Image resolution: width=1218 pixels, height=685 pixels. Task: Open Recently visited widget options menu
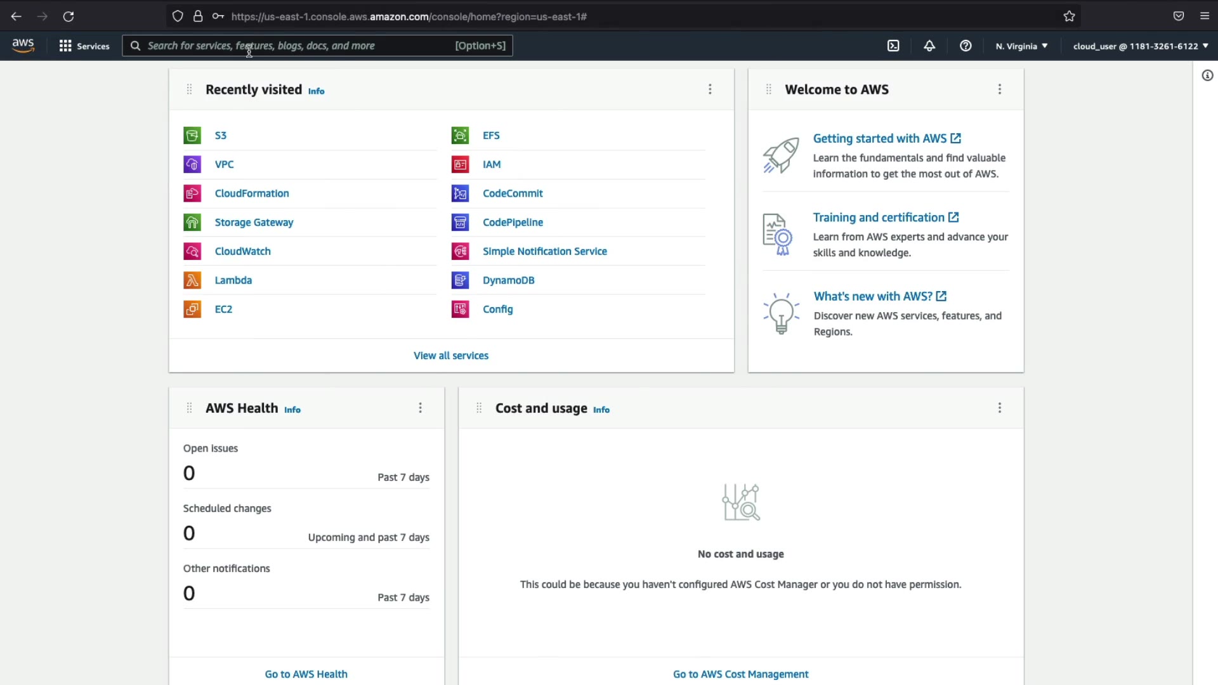point(710,89)
